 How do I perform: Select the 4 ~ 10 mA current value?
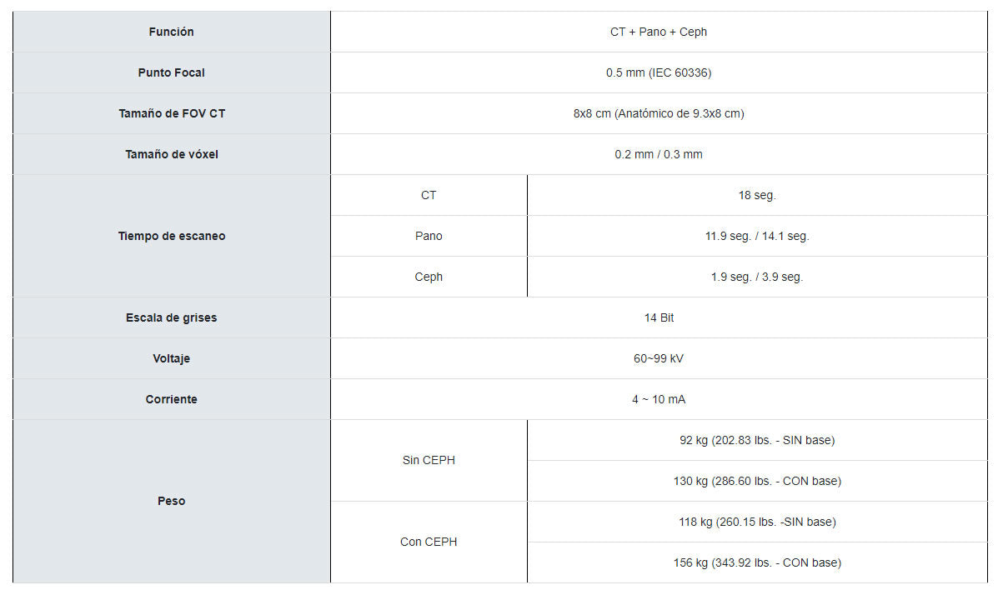click(x=659, y=399)
